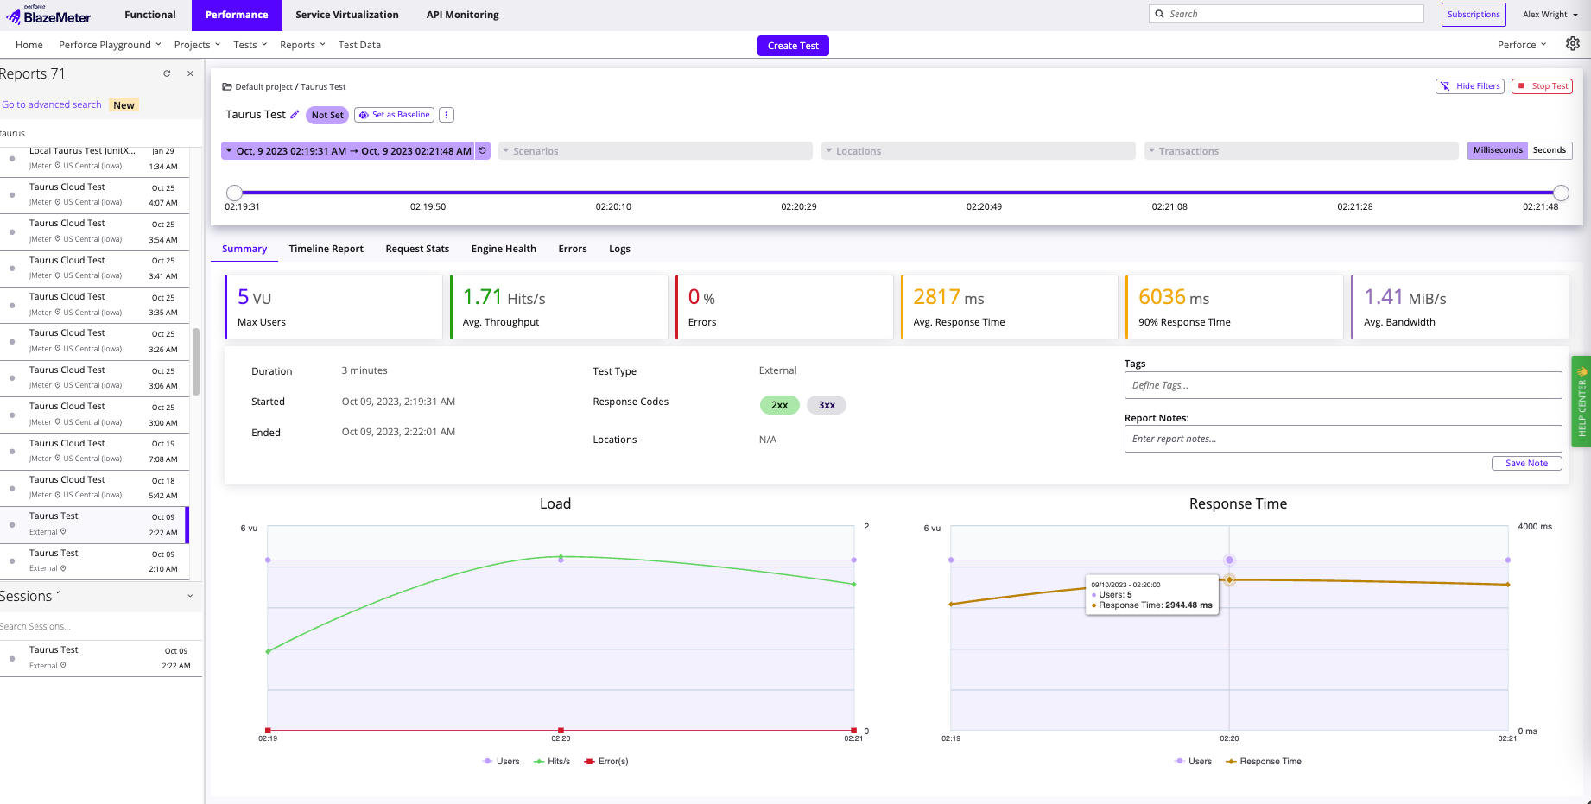The image size is (1591, 804).
Task: Edit the Taurus Test name
Action: click(295, 114)
